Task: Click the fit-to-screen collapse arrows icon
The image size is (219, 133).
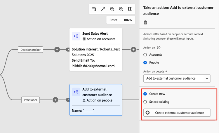Action: pos(103,9)
